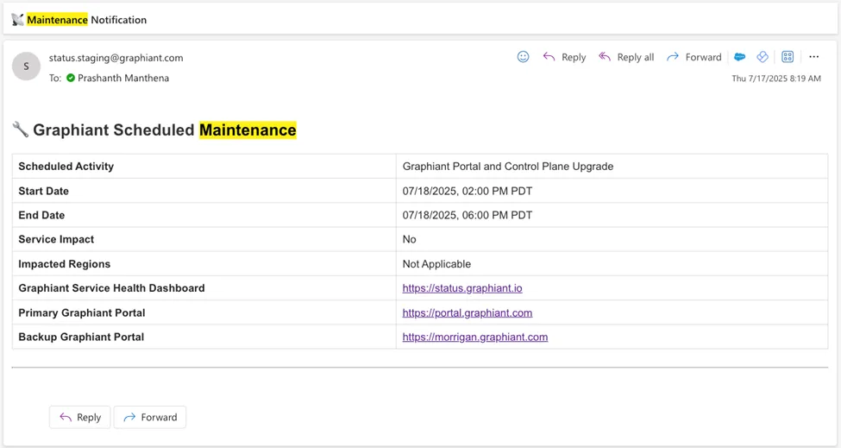841x448 pixels.
Task: Click Reply all in the toolbar
Action: pyautogui.click(x=626, y=57)
